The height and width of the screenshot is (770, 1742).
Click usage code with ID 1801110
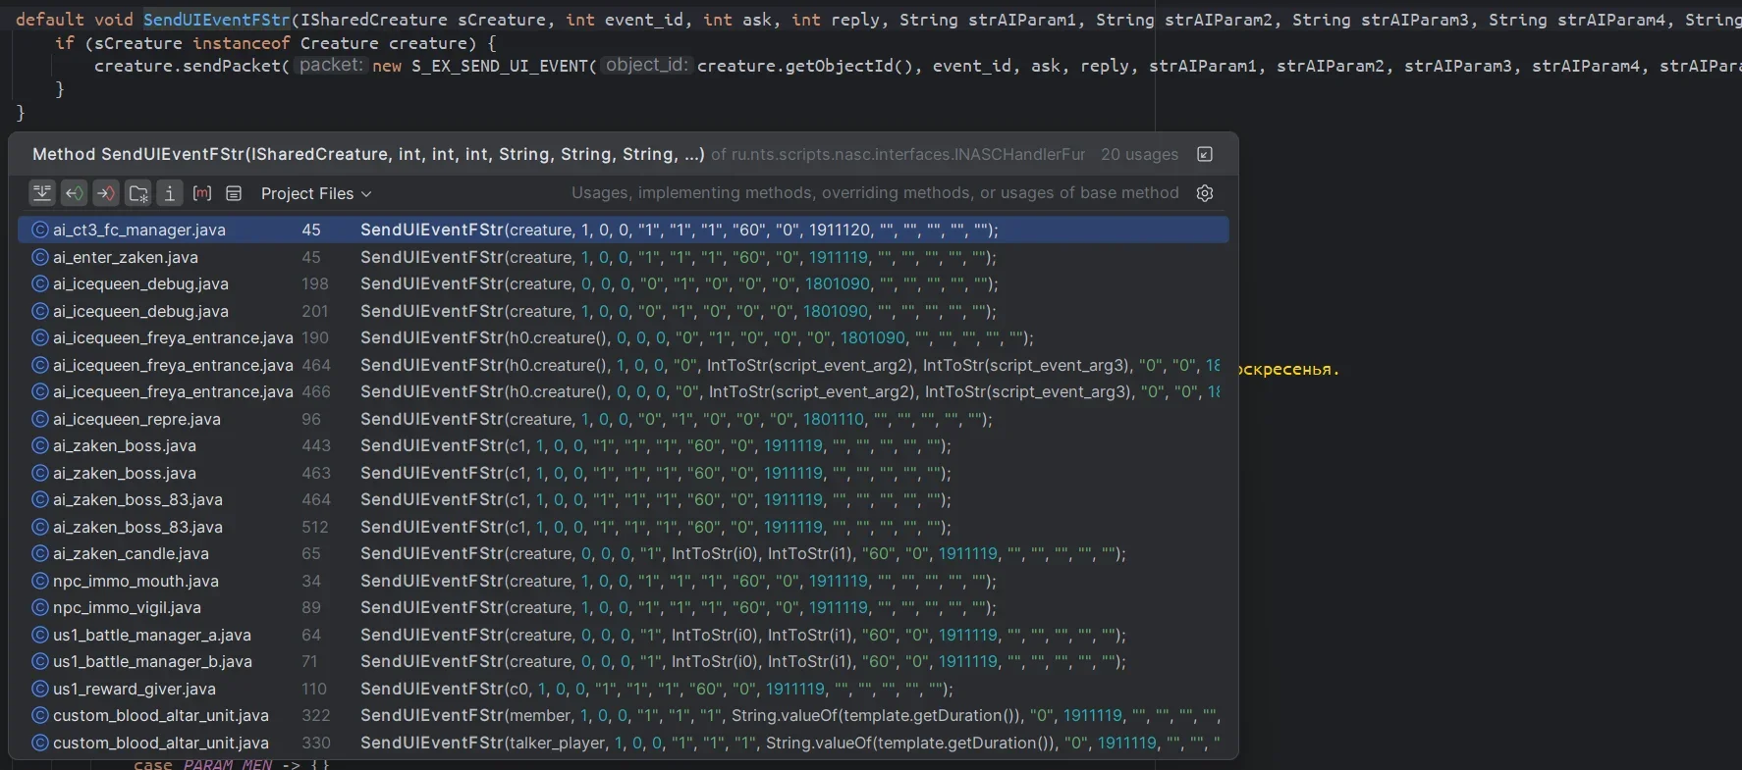676,419
